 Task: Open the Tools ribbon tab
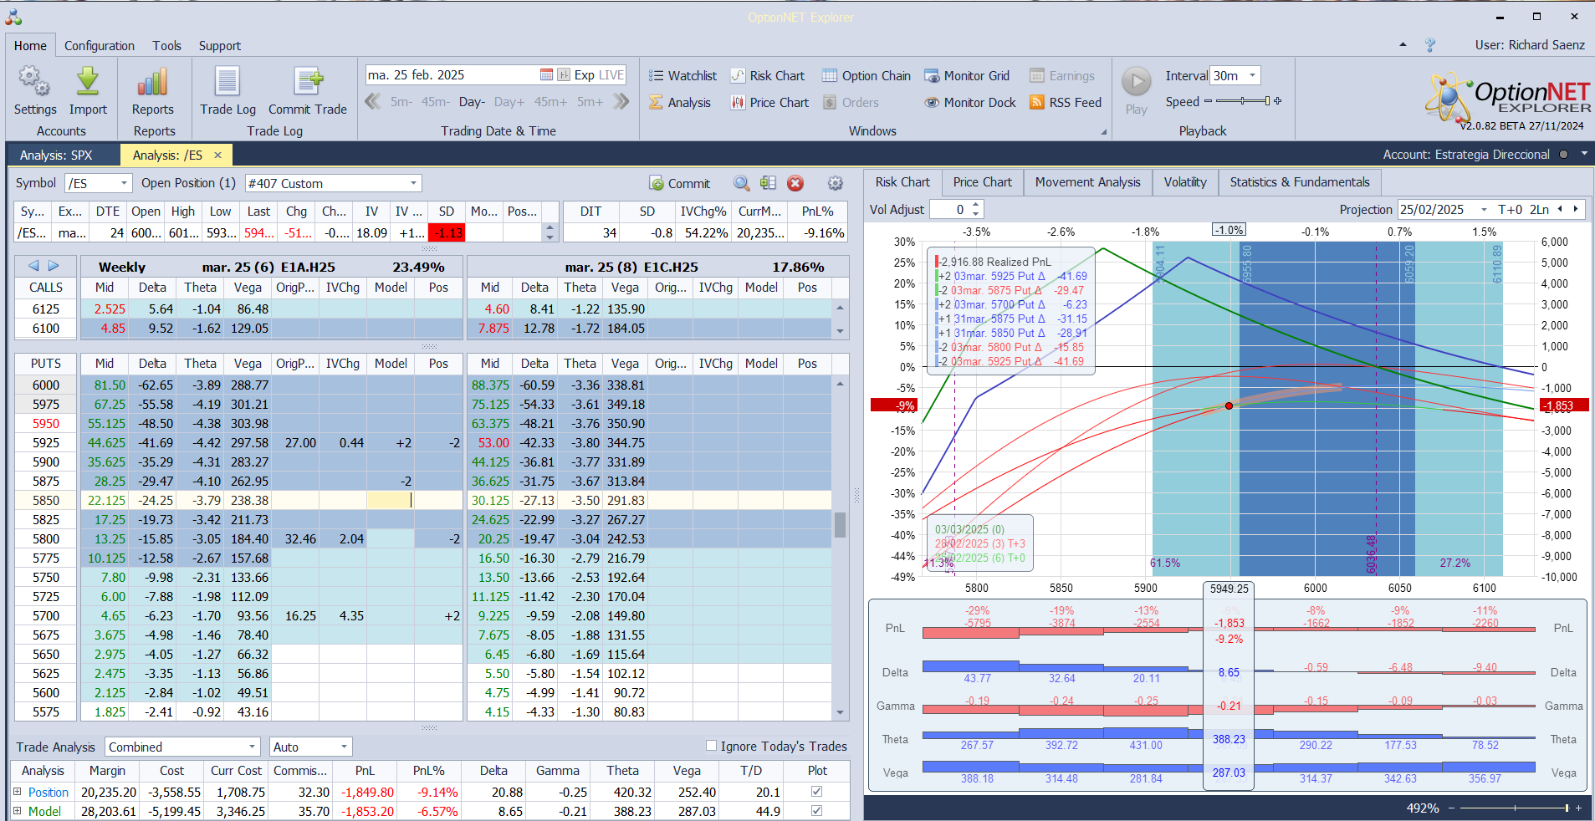[x=166, y=46]
